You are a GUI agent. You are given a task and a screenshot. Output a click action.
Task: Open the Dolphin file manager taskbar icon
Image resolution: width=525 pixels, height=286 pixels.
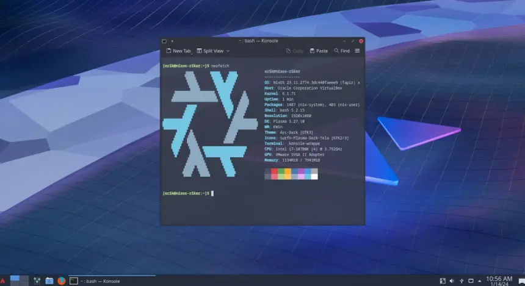[x=49, y=281]
